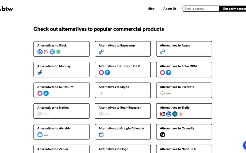Click the green icon in the Slack alternatives card
The height and width of the screenshot is (153, 246).
pyautogui.click(x=58, y=52)
